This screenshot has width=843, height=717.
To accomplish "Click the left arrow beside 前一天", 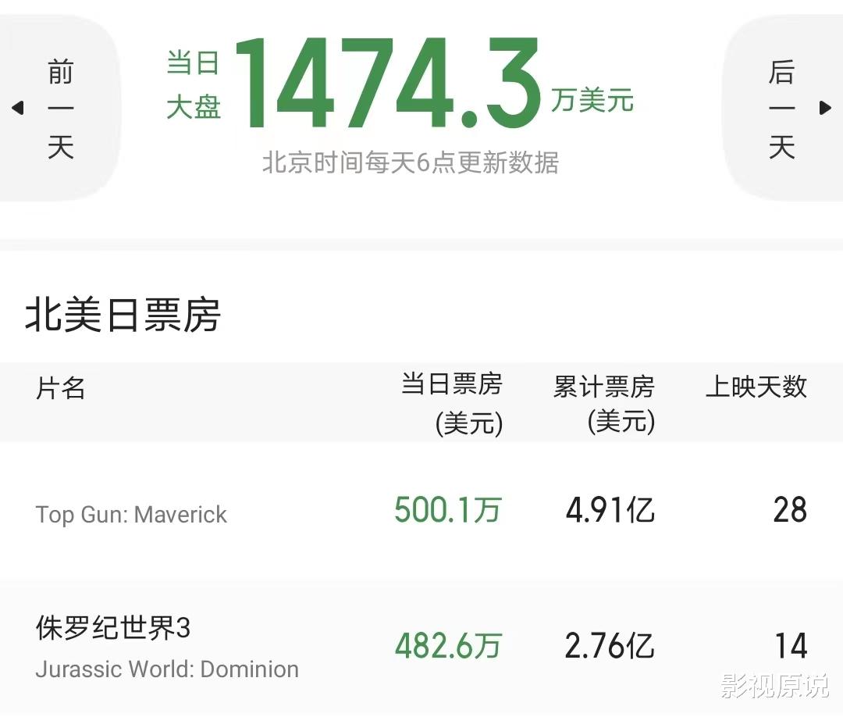I will [x=18, y=108].
